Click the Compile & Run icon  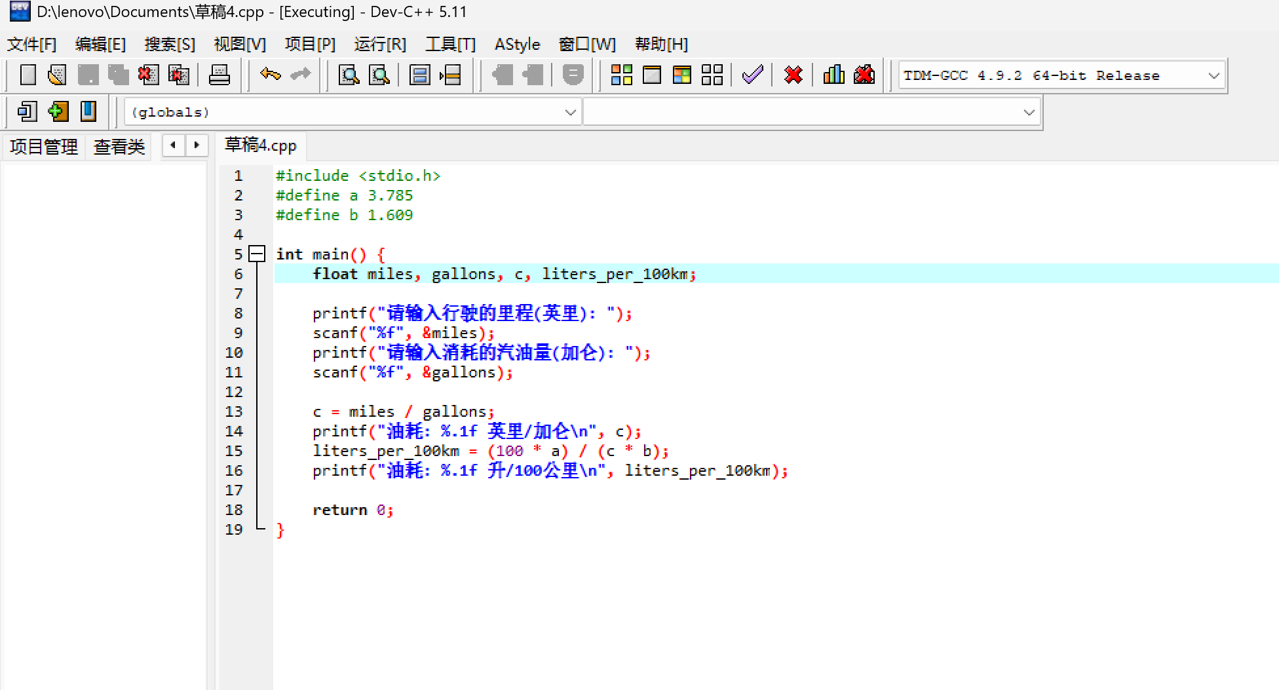coord(682,75)
